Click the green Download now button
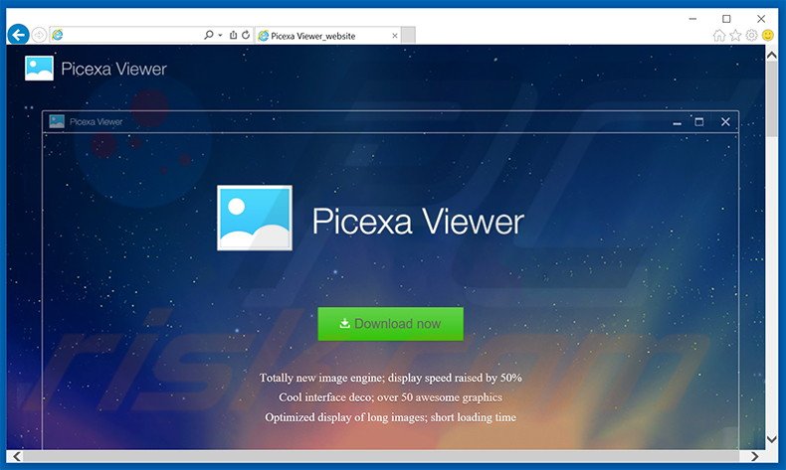Screen dimensions: 786x470 390,324
